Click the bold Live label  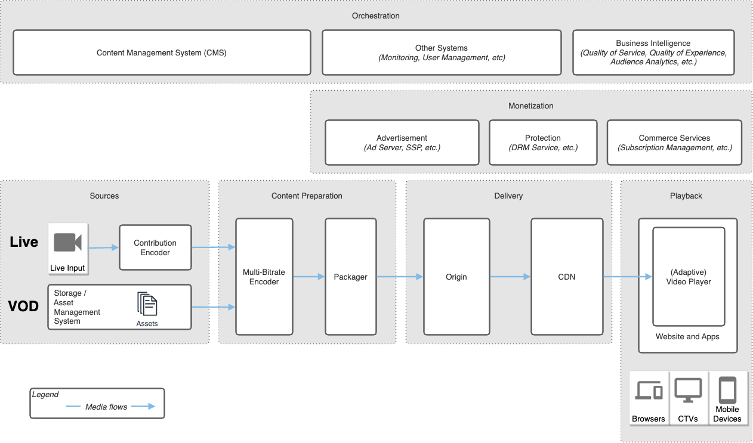(x=24, y=242)
